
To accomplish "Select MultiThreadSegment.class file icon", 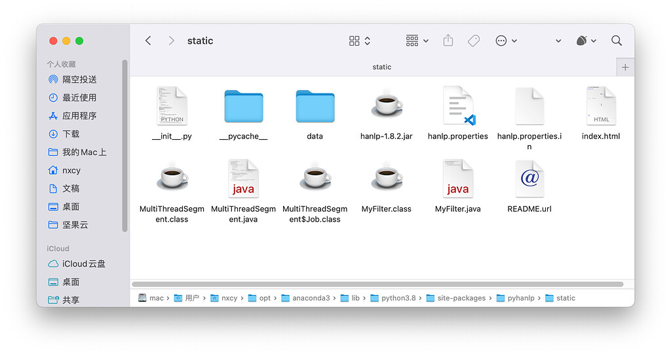I will click(172, 177).
